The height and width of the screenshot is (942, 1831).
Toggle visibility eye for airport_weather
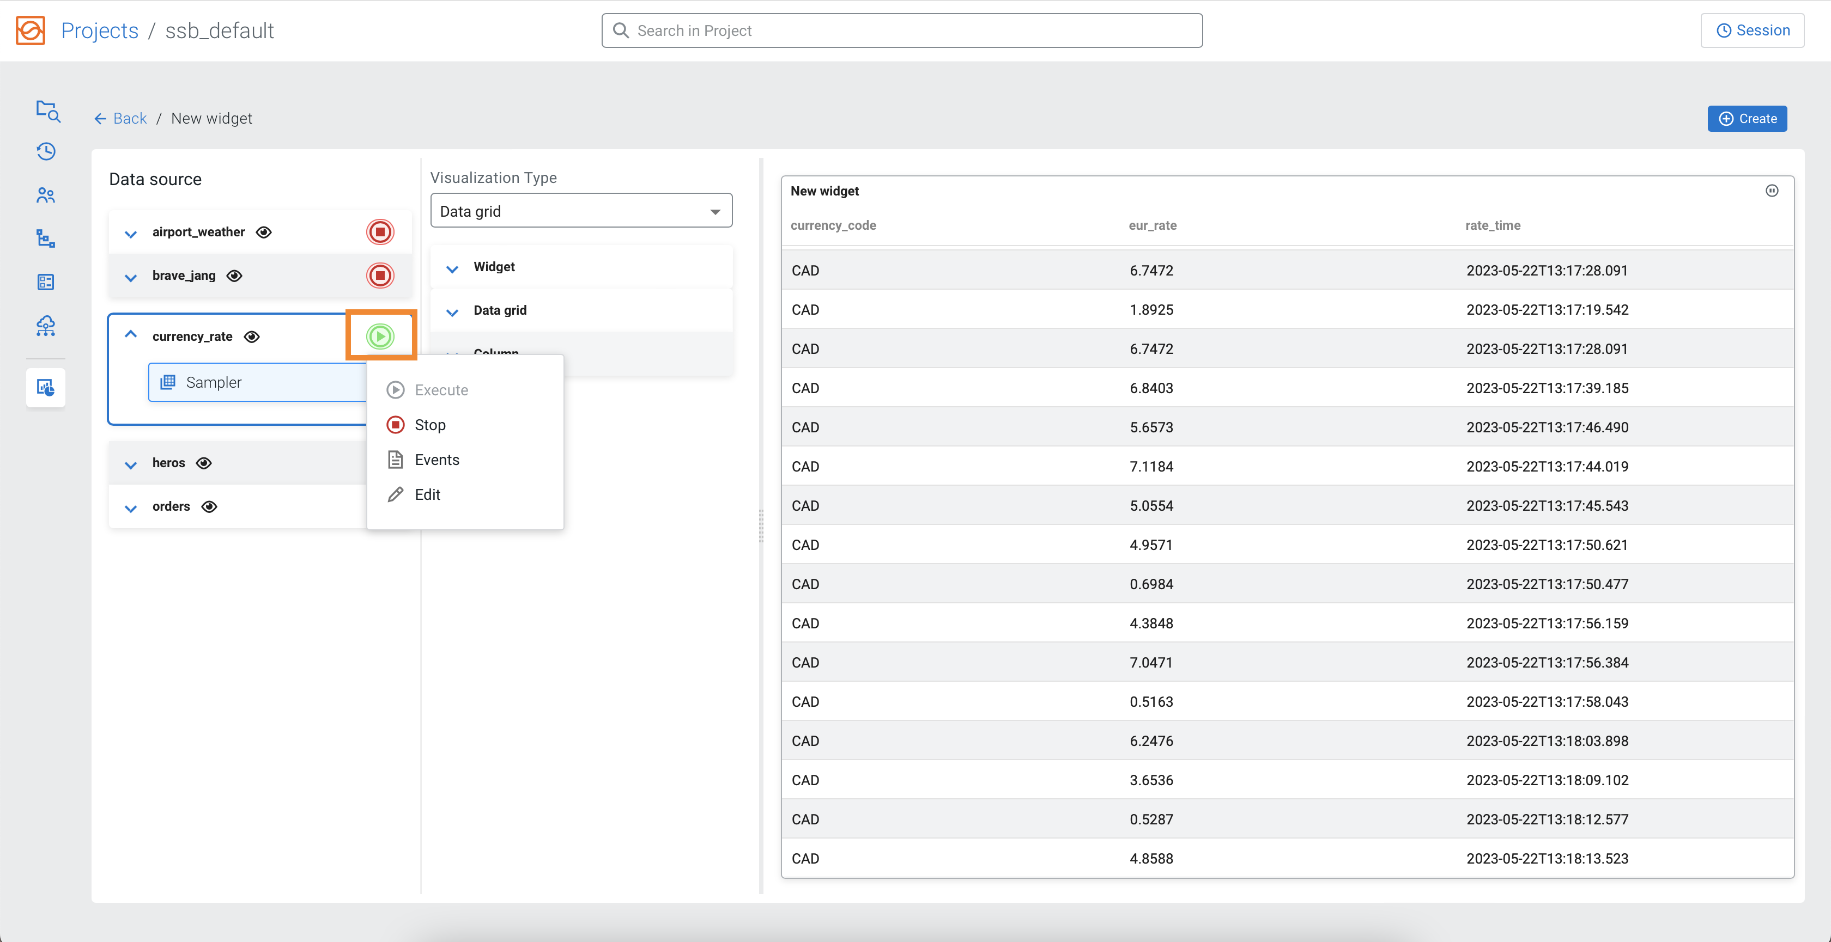pos(264,233)
